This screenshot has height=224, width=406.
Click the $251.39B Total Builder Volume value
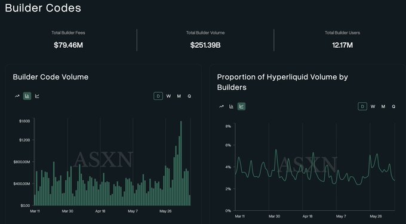coord(205,45)
